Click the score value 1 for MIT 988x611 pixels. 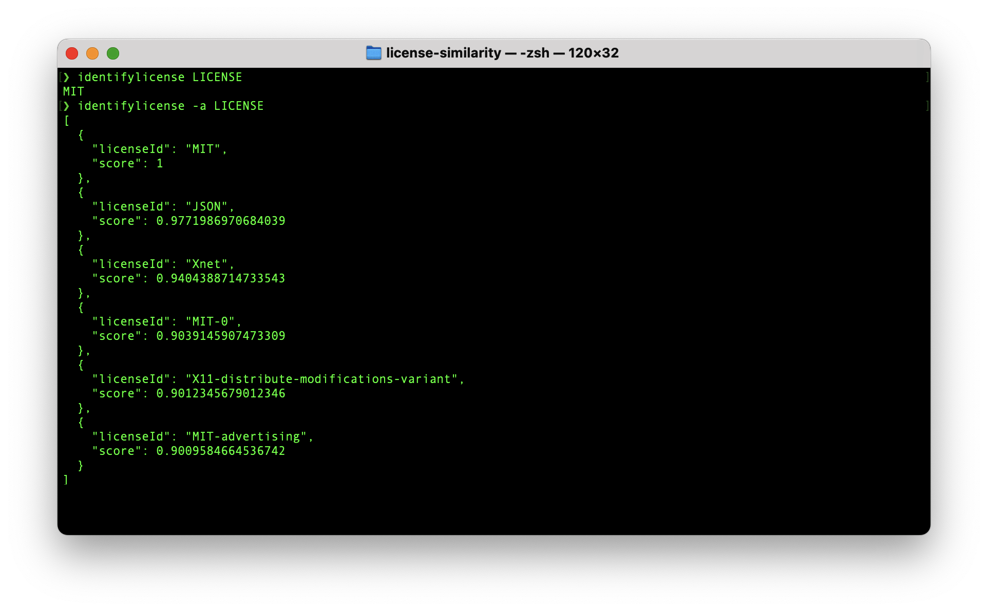(160, 163)
